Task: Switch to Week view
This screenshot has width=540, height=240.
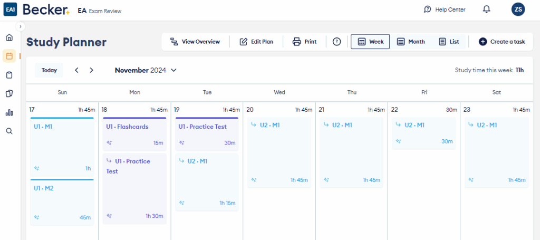Action: click(370, 42)
